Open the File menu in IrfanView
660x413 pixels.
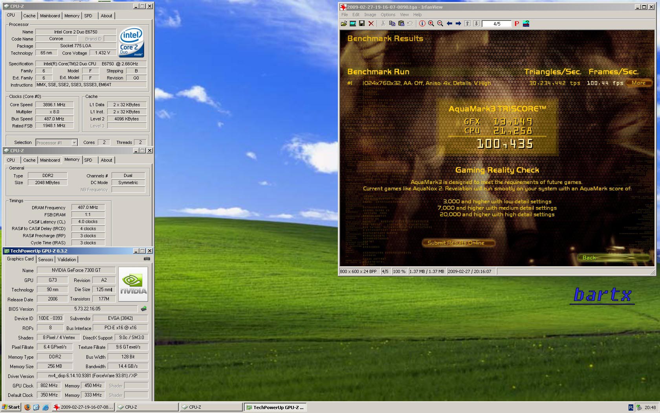(345, 15)
